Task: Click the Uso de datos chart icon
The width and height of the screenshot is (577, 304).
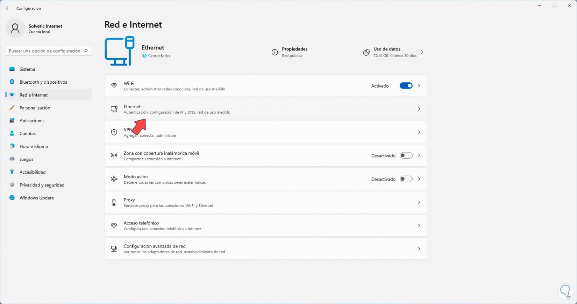Action: (x=366, y=52)
